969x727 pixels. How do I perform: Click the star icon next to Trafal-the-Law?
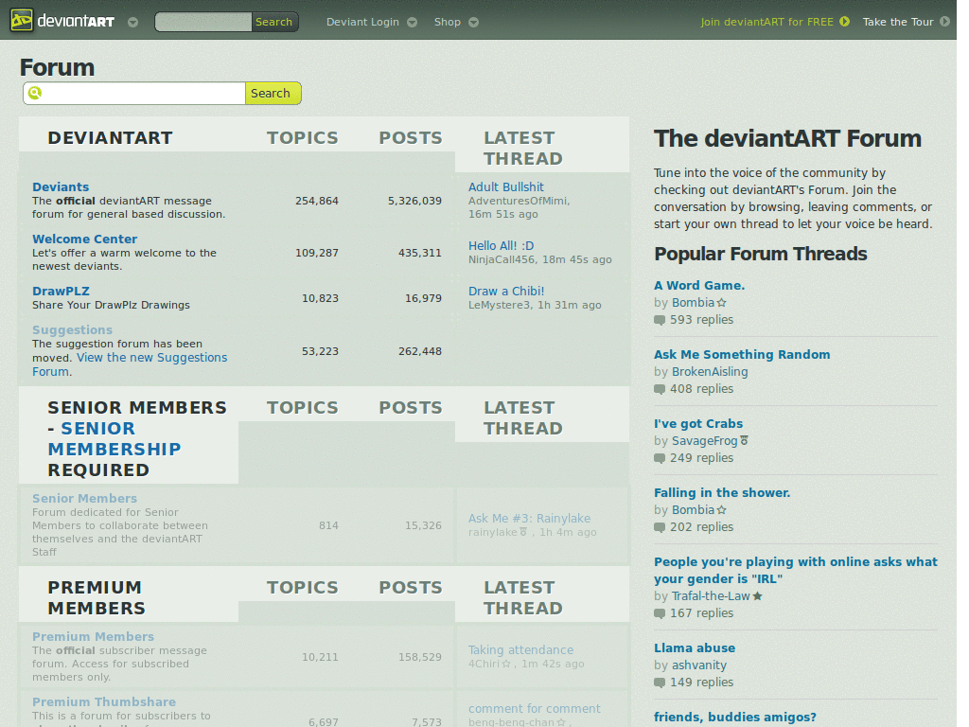[x=758, y=596]
